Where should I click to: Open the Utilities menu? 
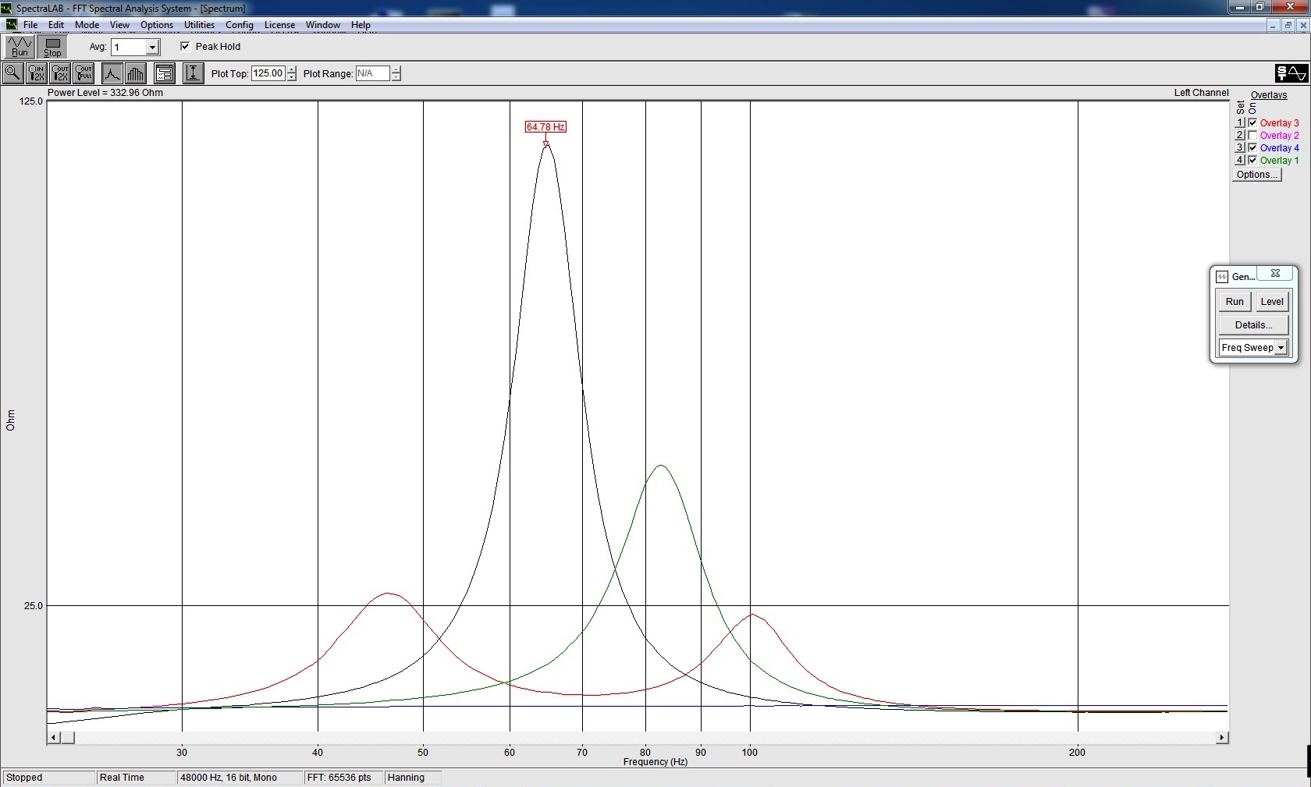click(x=199, y=25)
